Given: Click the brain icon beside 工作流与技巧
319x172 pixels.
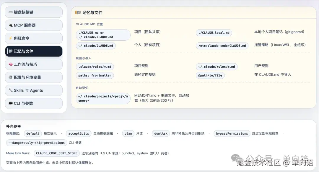Looking at the screenshot, I should pyautogui.click(x=11, y=64).
